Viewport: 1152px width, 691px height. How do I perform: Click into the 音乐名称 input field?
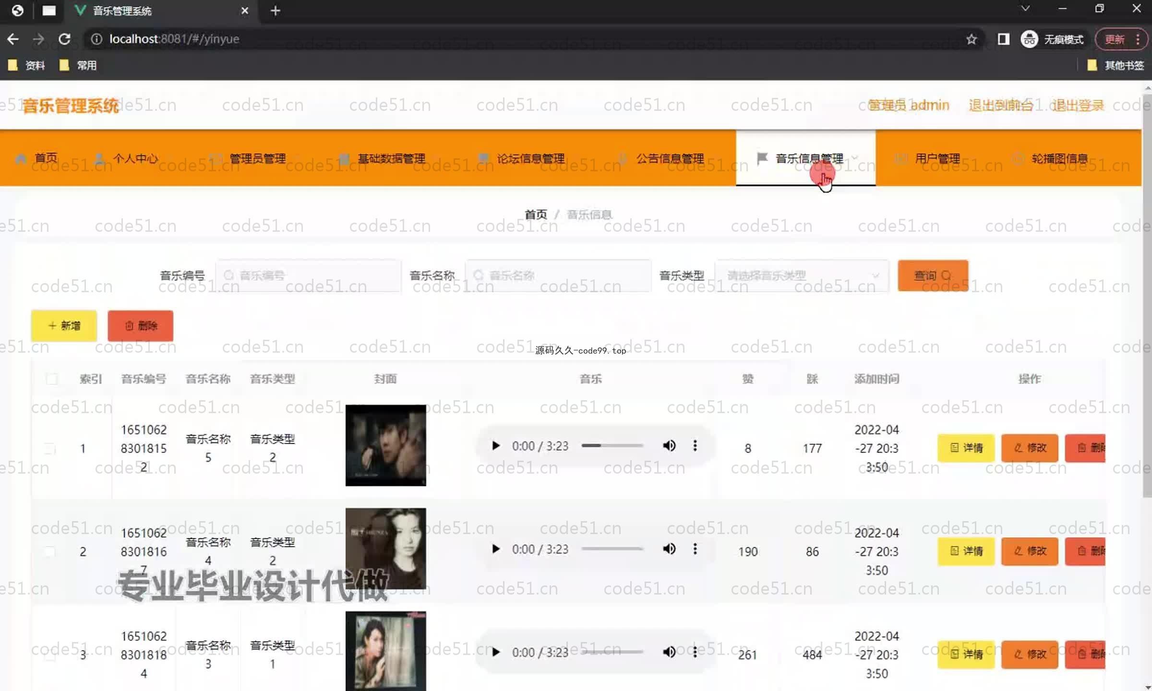(x=558, y=275)
